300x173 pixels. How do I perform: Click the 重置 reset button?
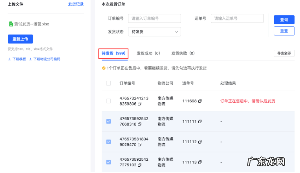[284, 31]
